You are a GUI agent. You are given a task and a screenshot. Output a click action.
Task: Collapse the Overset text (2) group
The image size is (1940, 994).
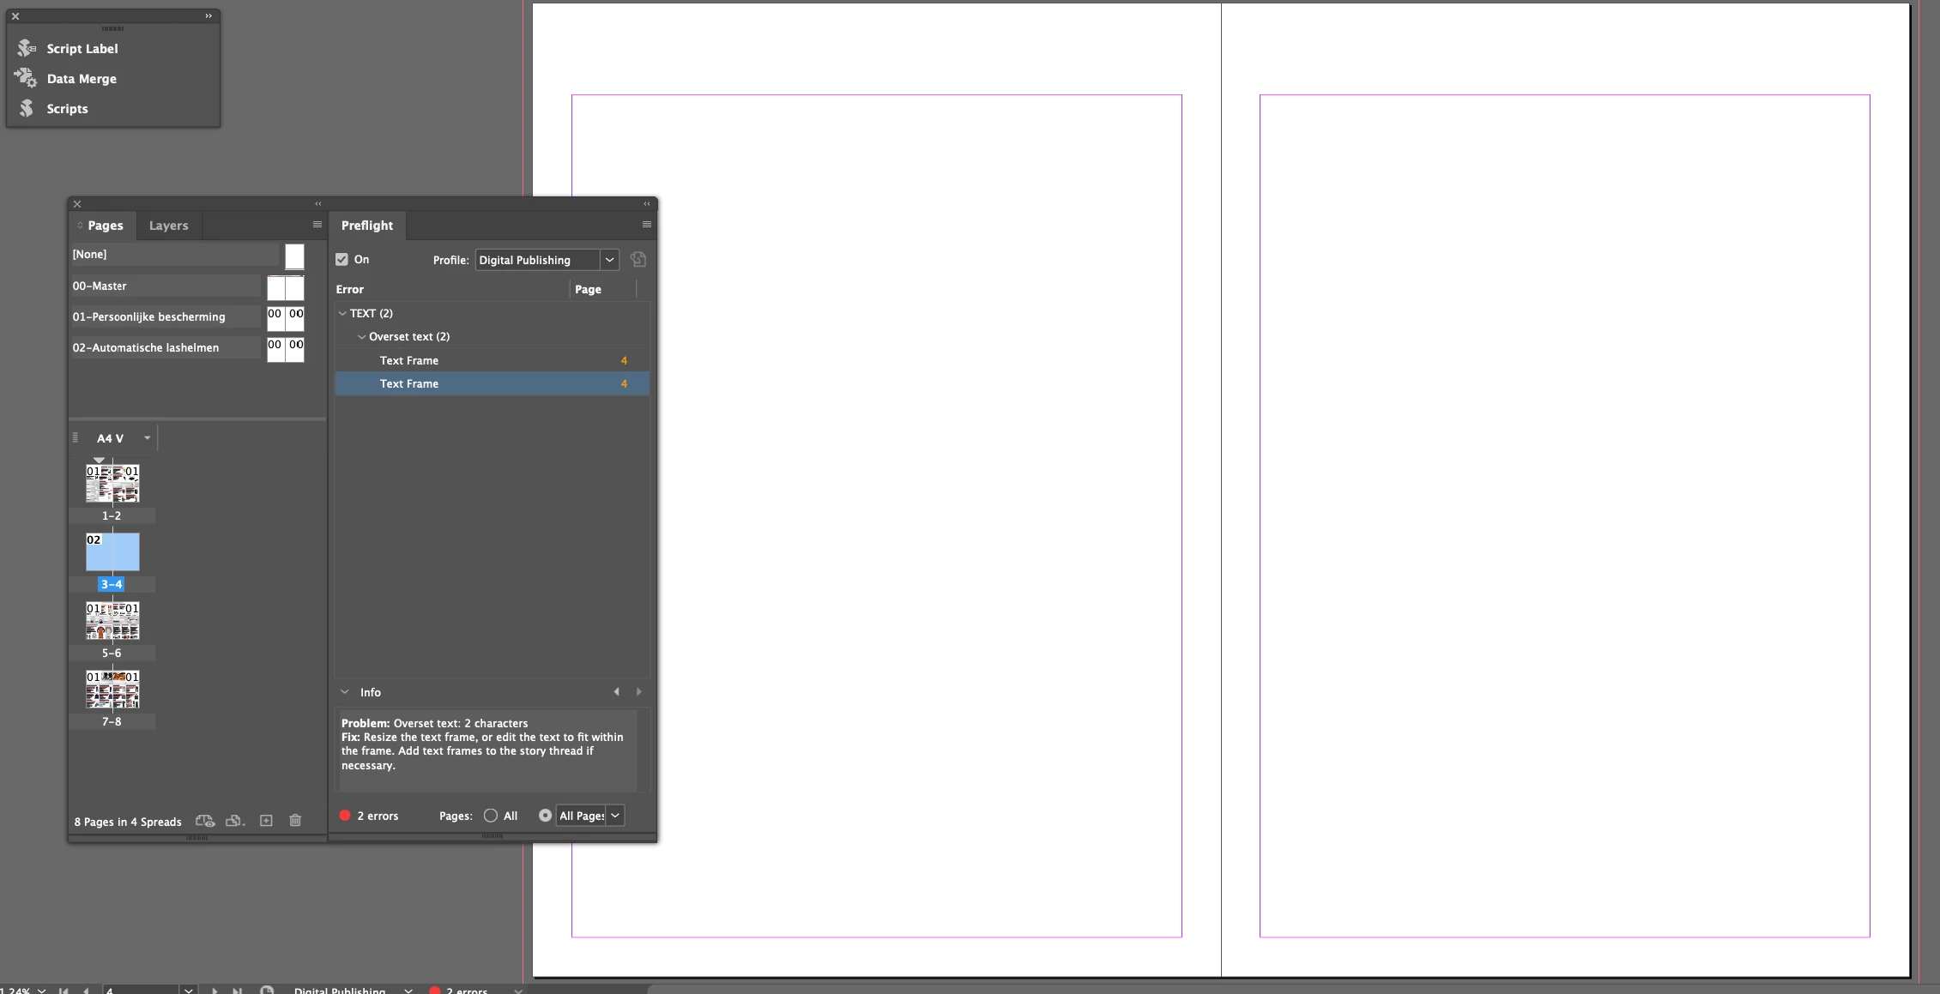click(x=361, y=337)
